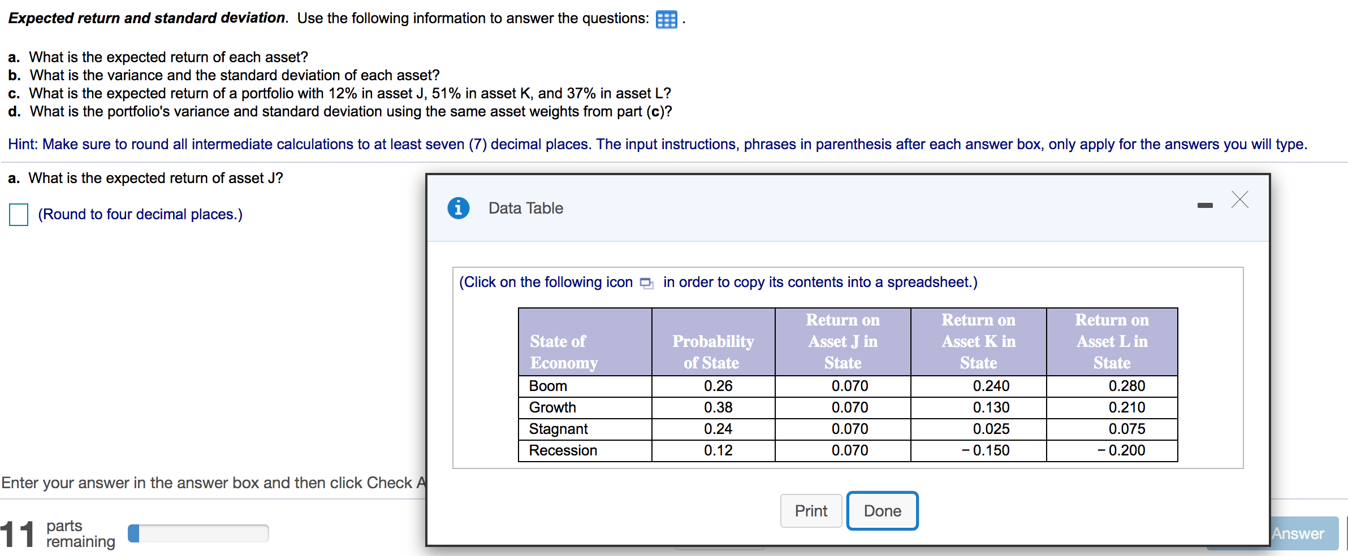The width and height of the screenshot is (1348, 556).
Task: Click the answer input box for asset J
Action: click(18, 214)
